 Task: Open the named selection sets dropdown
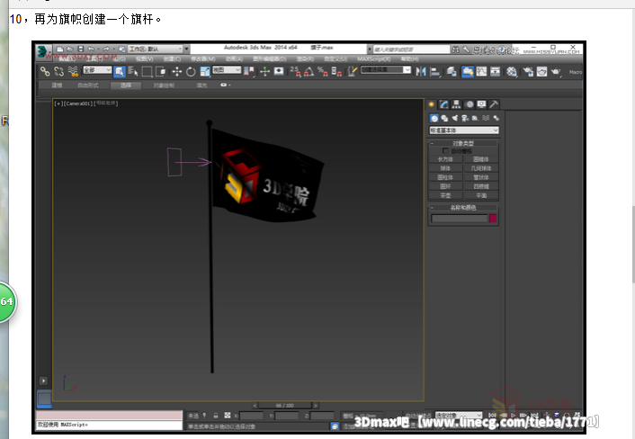[386, 69]
